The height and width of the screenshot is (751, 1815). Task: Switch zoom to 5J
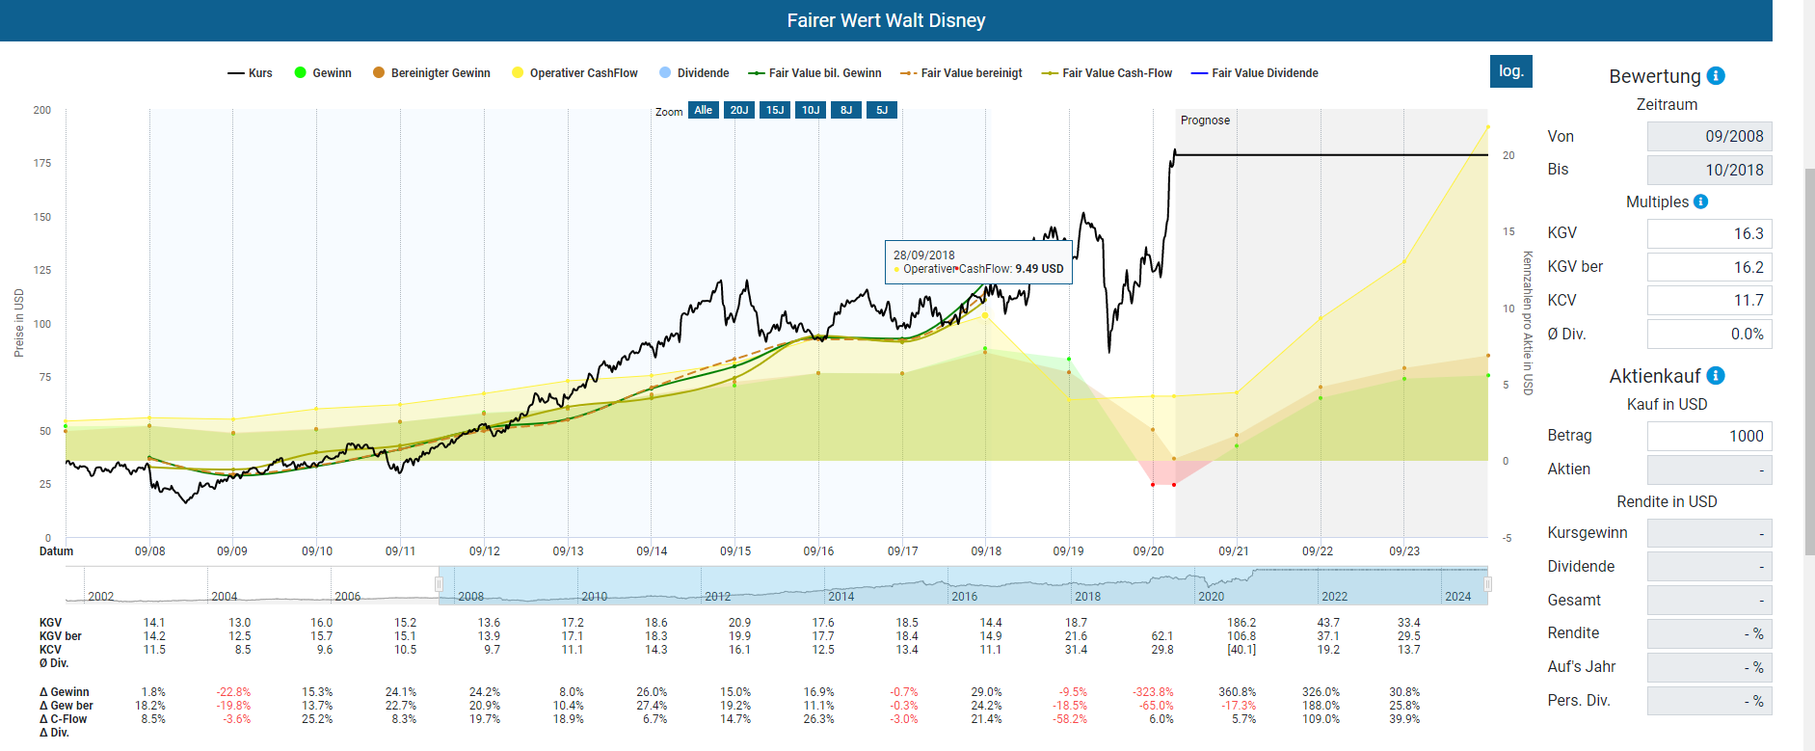click(882, 110)
